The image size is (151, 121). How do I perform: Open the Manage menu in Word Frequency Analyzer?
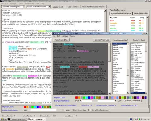coord(65,36)
